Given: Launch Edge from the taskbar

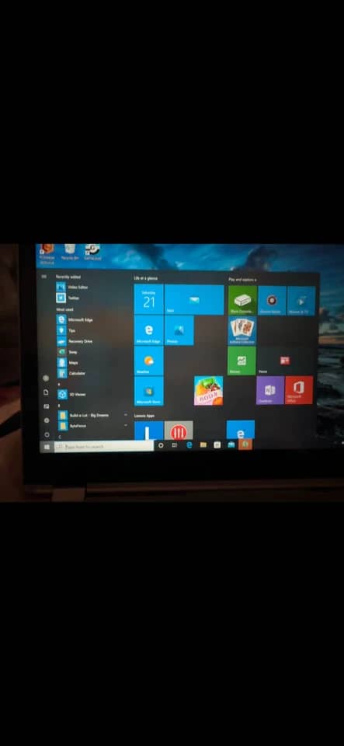Looking at the screenshot, I should coord(189,444).
